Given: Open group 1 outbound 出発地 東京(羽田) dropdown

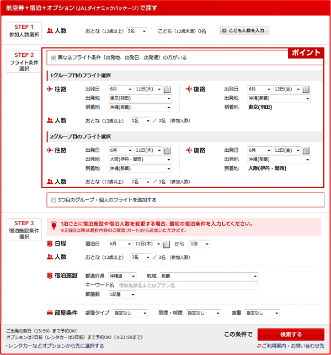Looking at the screenshot, I should click(140, 98).
